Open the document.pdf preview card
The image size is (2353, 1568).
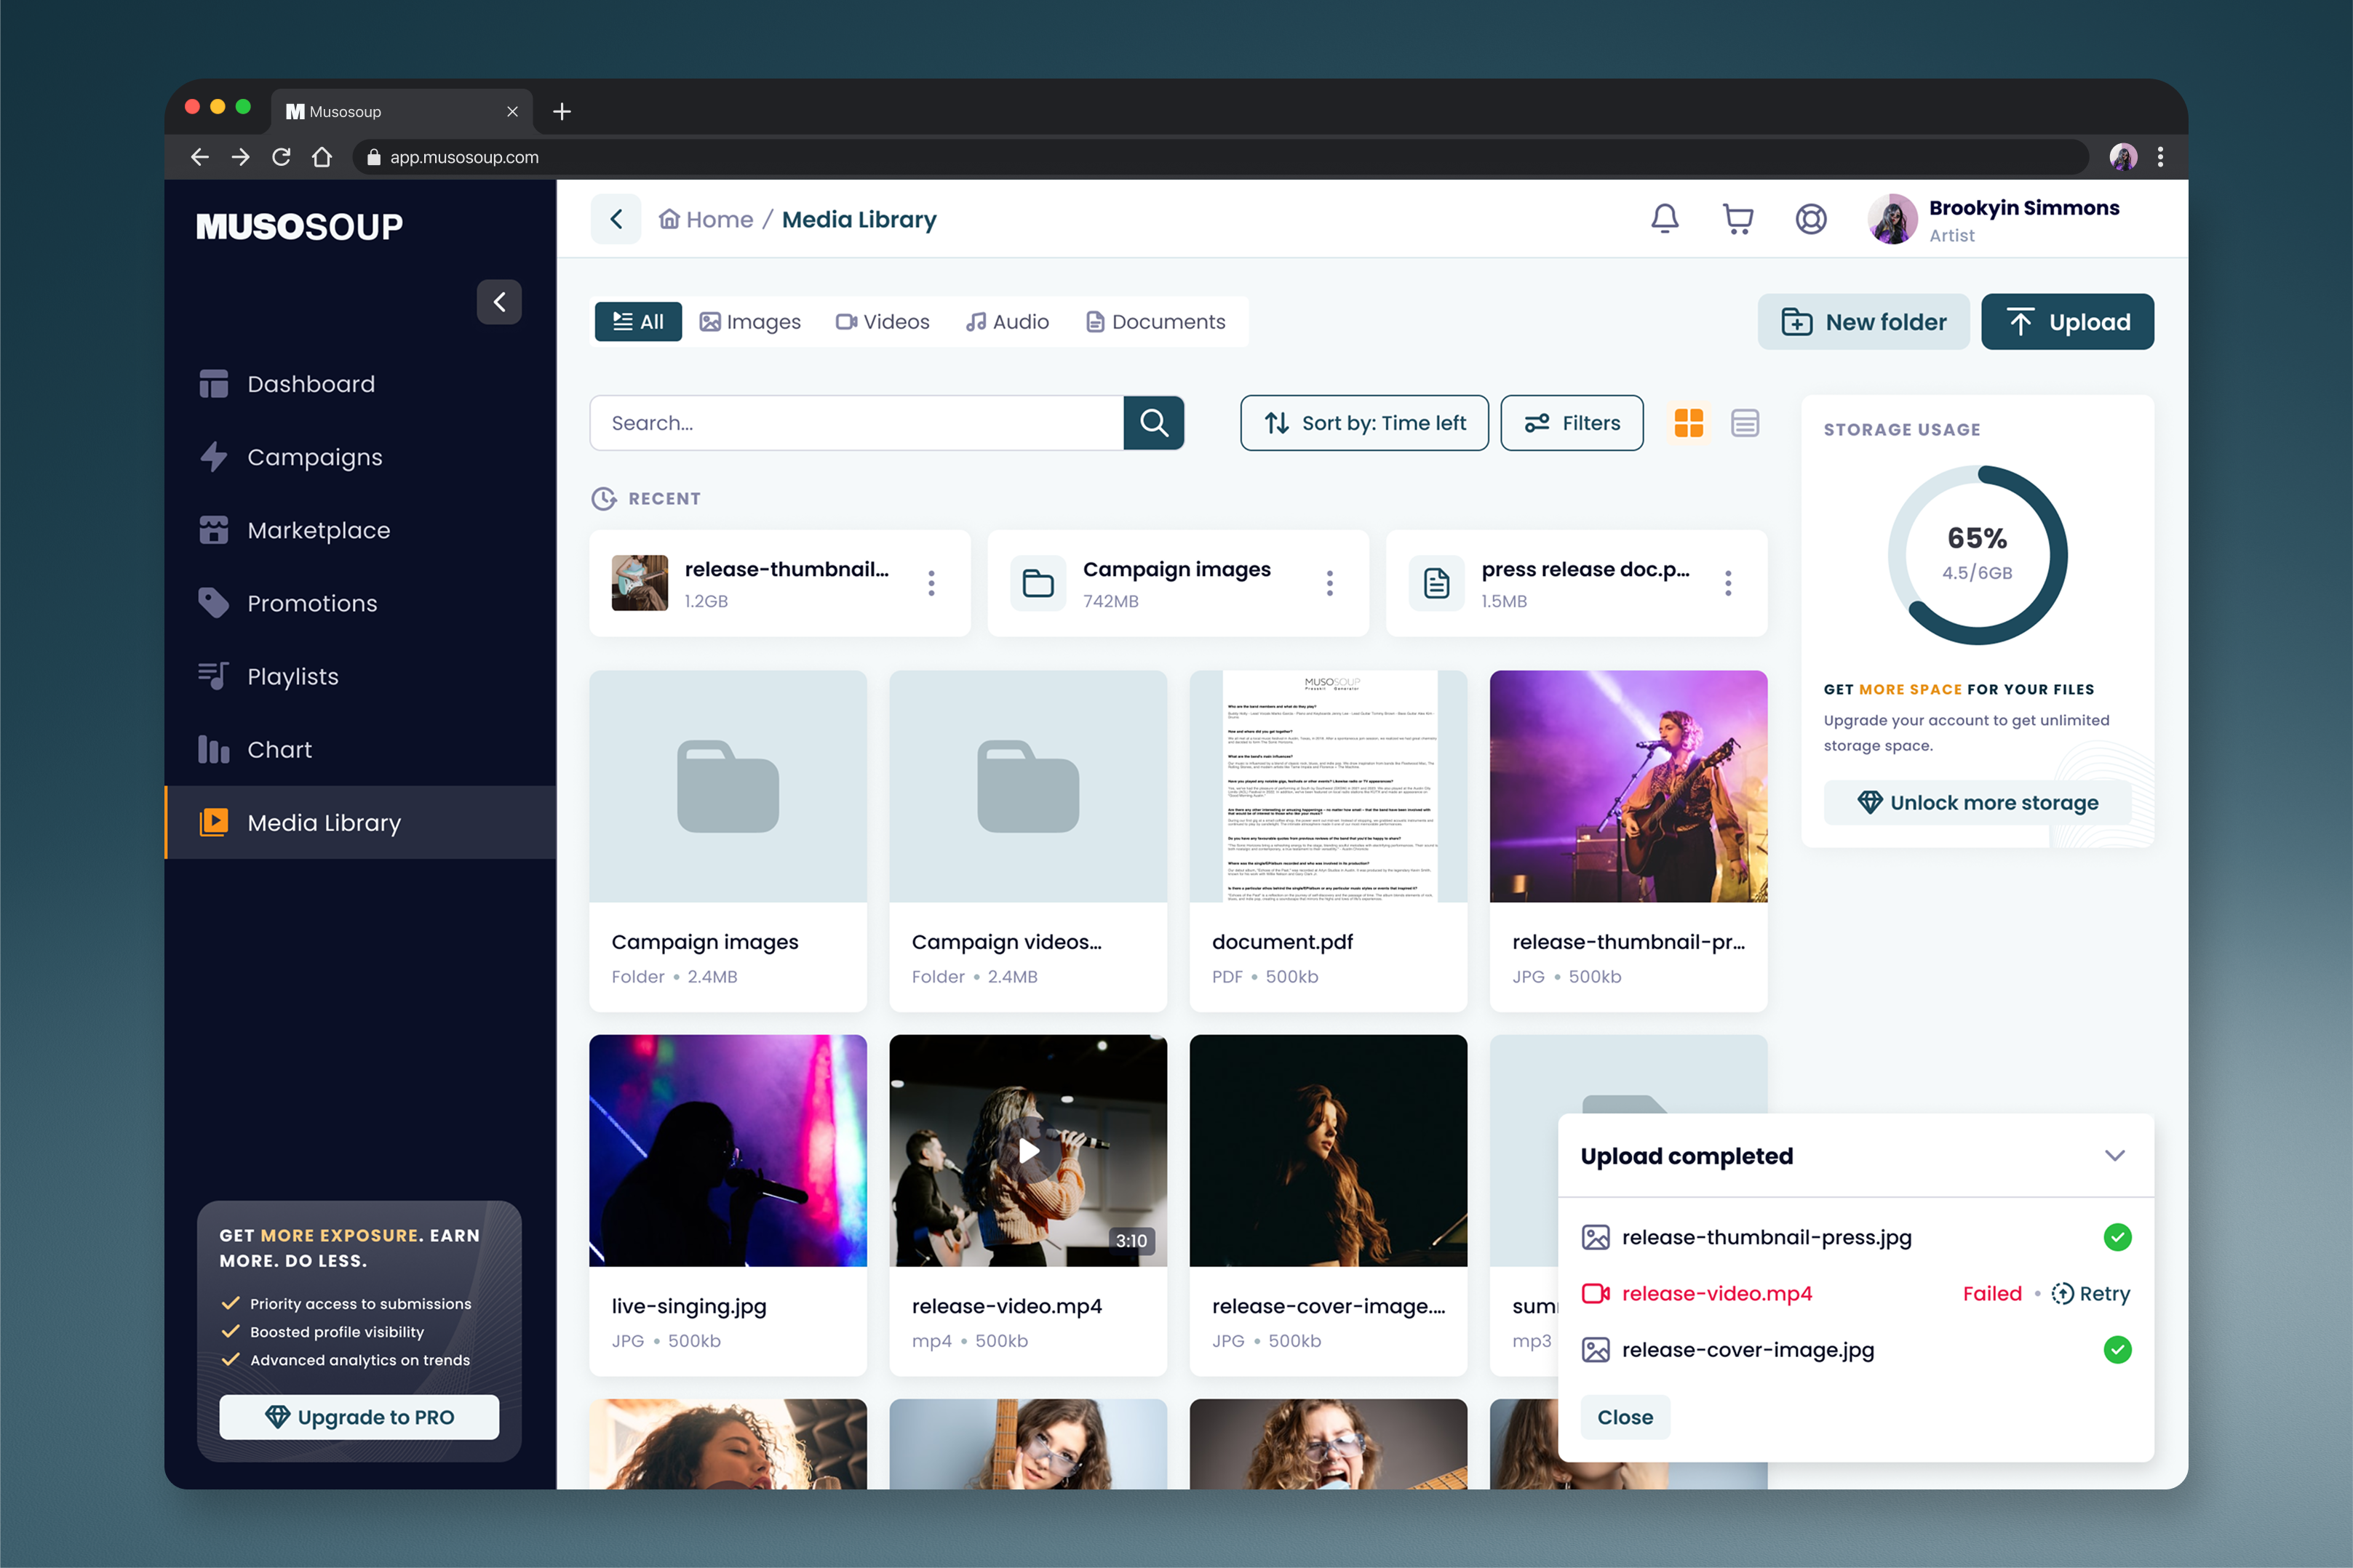[x=1328, y=841]
